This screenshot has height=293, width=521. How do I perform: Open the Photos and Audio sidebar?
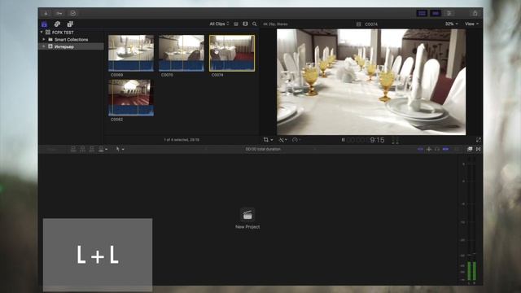(x=57, y=24)
